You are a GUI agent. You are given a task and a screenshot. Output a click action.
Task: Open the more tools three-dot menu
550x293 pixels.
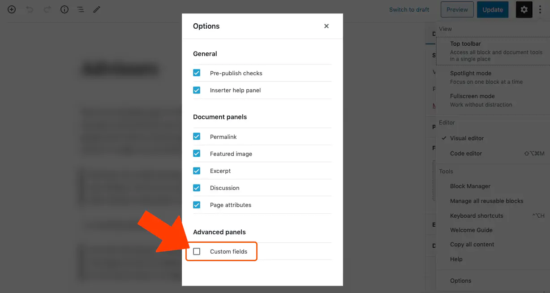coord(541,9)
